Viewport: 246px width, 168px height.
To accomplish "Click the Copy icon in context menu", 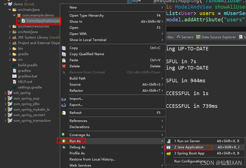I will coord(64,48).
